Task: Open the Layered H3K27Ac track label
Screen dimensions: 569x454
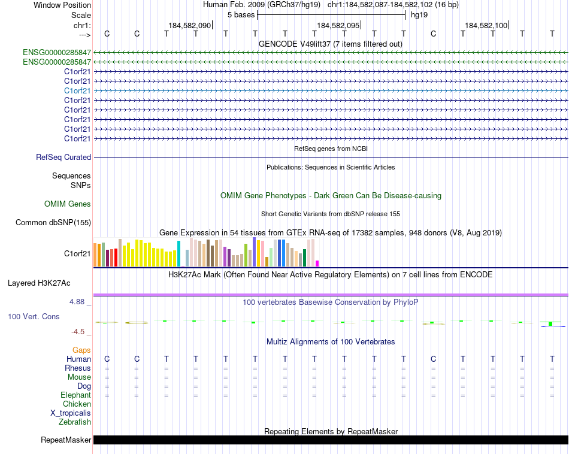Action: click(39, 283)
